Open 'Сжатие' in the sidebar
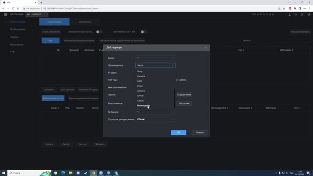Image resolution: width=313 pixels, height=176 pixels. [x=14, y=37]
